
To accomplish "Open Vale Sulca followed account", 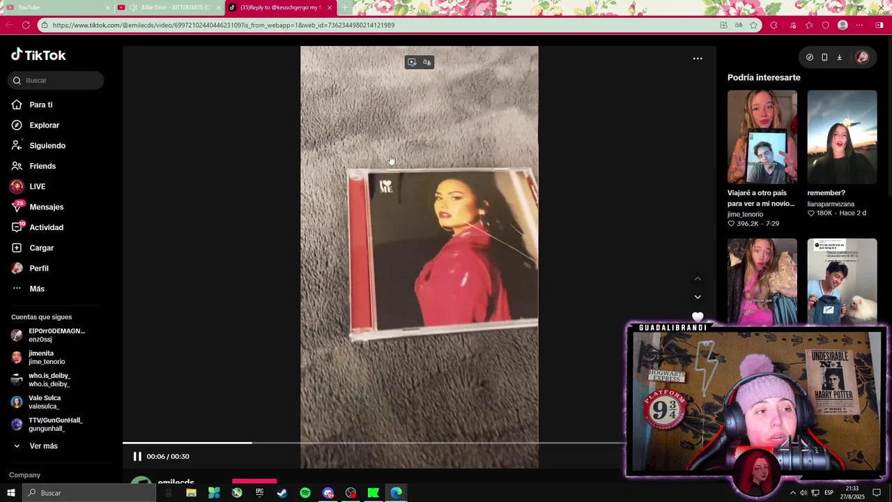I will 36,402.
